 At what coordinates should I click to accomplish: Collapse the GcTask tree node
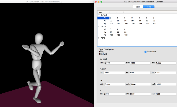coord(99,15)
